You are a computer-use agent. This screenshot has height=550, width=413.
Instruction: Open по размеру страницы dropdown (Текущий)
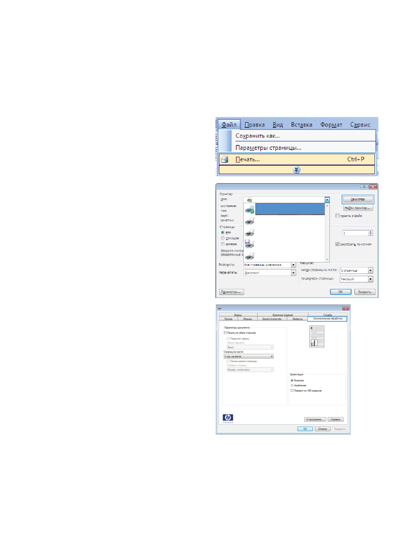pyautogui.click(x=356, y=279)
